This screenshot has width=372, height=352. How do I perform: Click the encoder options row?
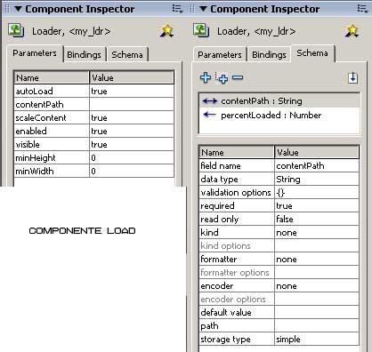click(279, 299)
